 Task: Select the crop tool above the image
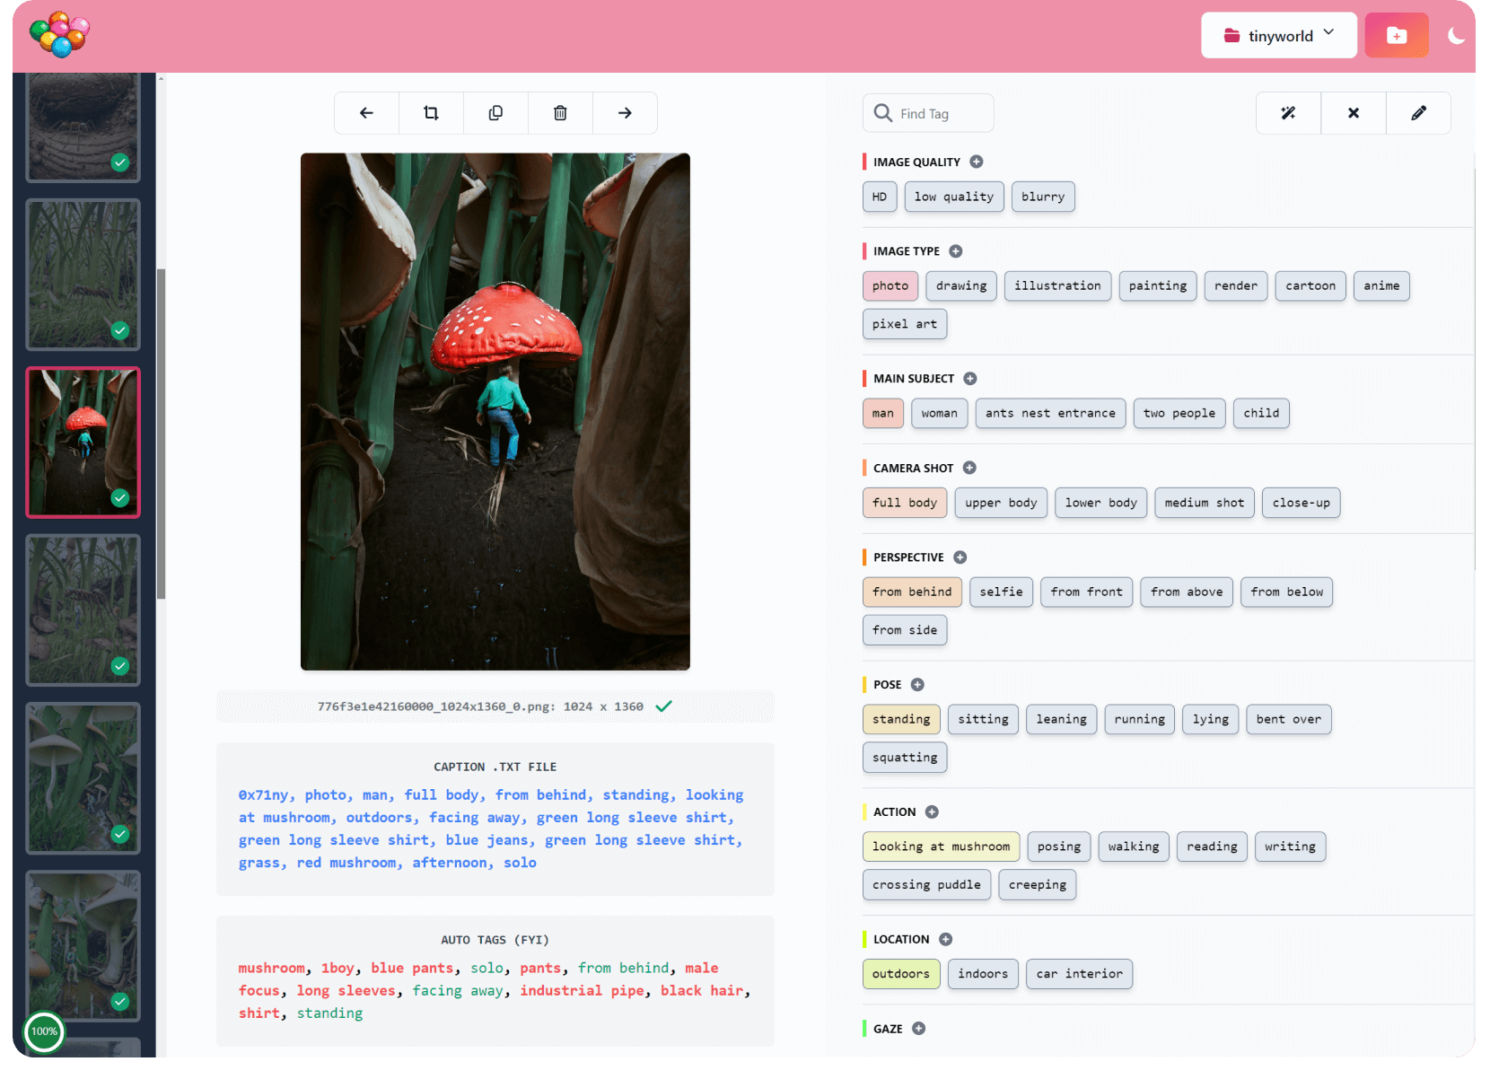[x=431, y=112]
